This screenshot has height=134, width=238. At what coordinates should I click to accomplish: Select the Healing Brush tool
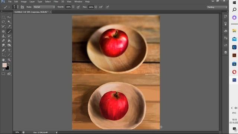(3, 31)
